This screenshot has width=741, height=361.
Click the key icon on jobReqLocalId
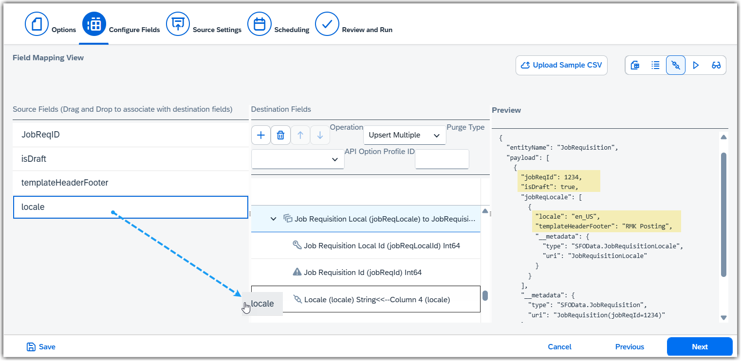pyautogui.click(x=297, y=245)
